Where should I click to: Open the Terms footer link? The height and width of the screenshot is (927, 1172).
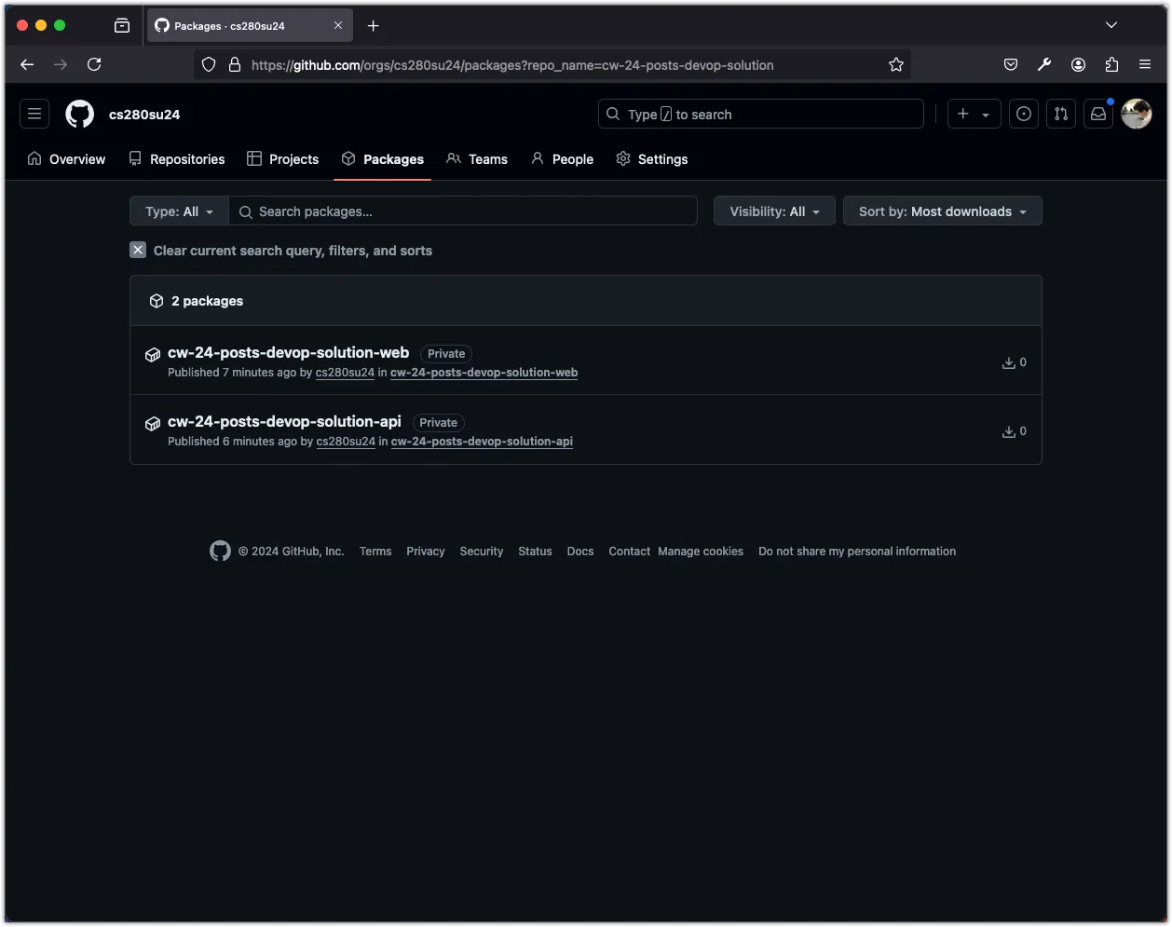click(x=375, y=552)
